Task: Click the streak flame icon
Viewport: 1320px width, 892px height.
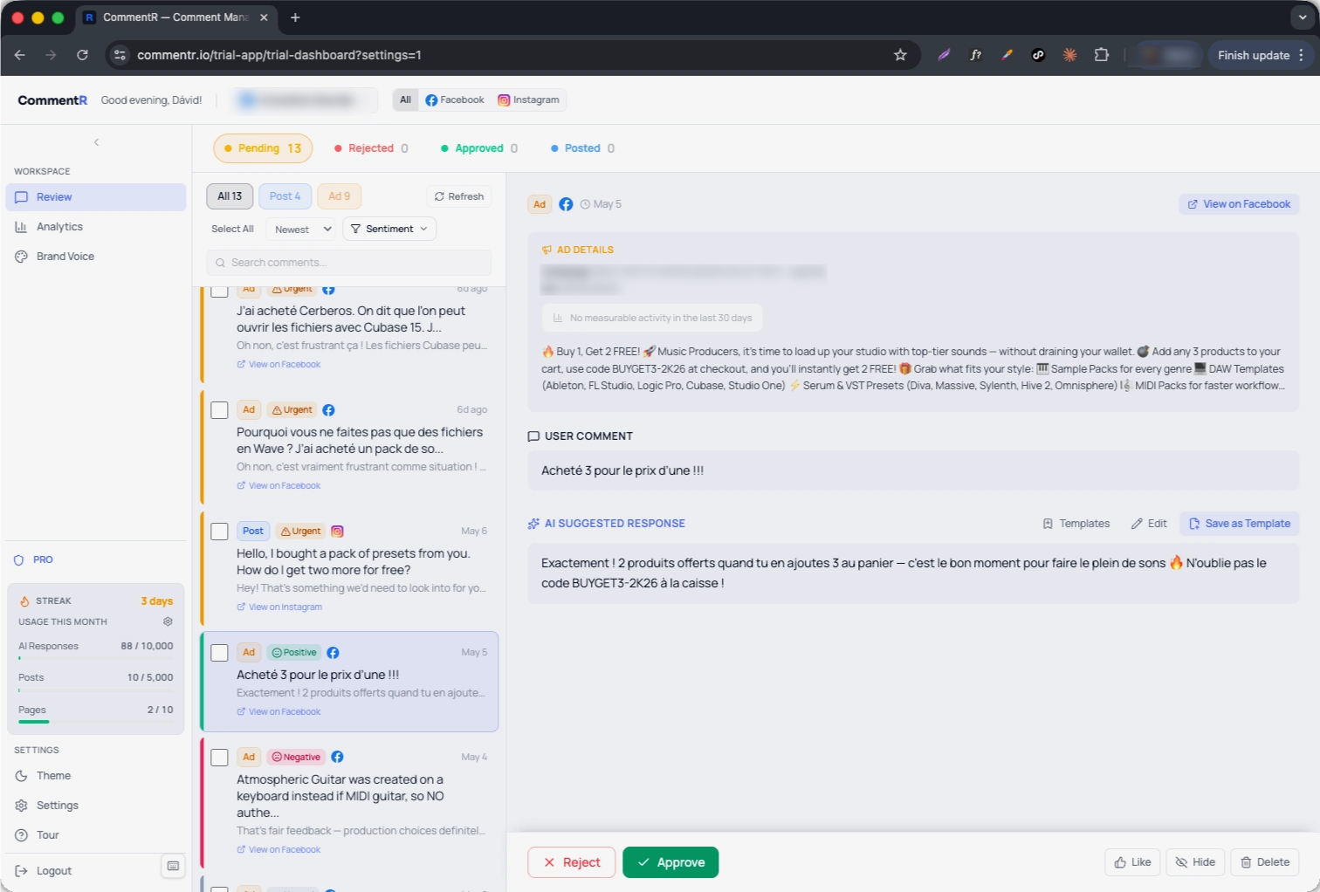Action: 24,601
